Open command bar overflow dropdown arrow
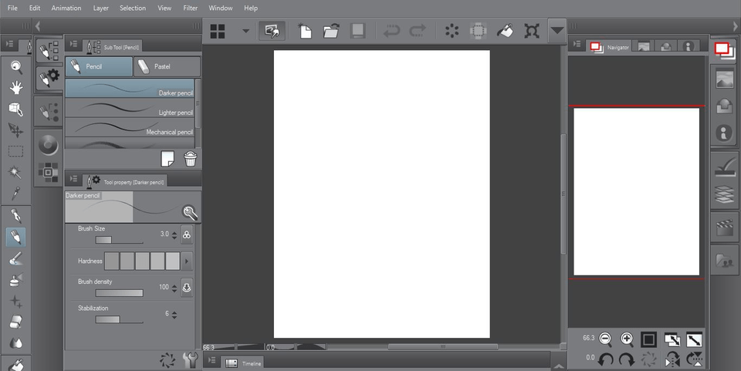 pyautogui.click(x=557, y=31)
